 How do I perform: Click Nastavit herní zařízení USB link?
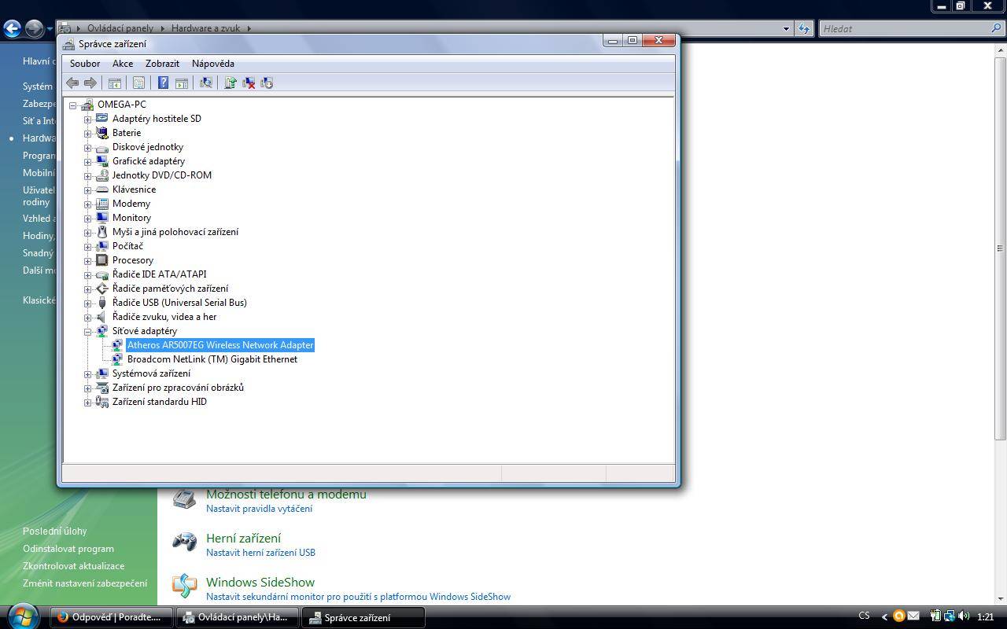(x=260, y=553)
